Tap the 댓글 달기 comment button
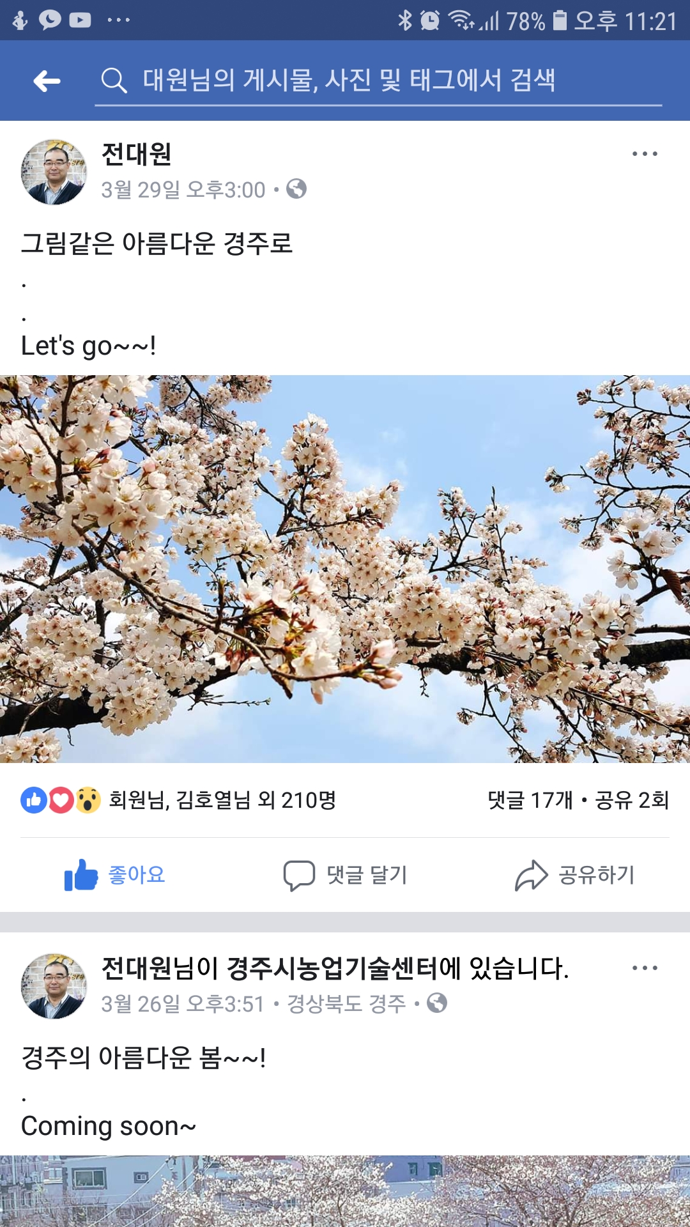 pyautogui.click(x=345, y=875)
